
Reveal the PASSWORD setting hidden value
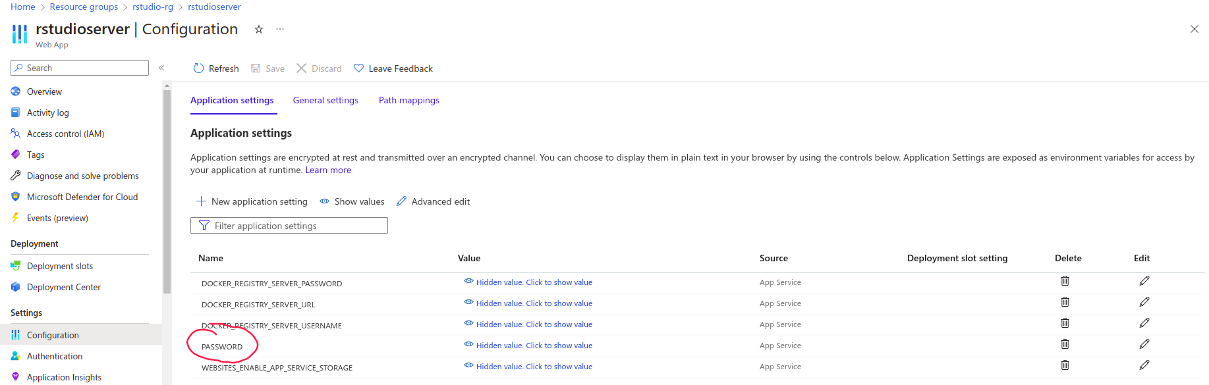click(528, 346)
